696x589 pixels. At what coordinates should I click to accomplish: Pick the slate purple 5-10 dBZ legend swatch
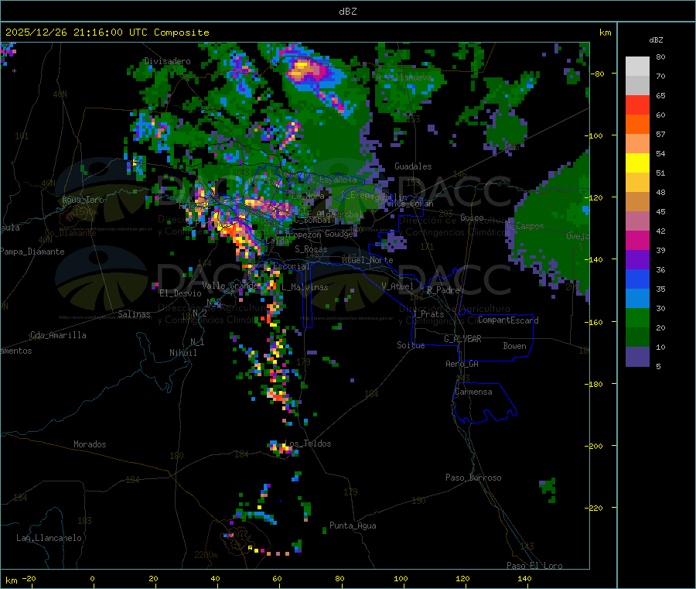coord(637,357)
